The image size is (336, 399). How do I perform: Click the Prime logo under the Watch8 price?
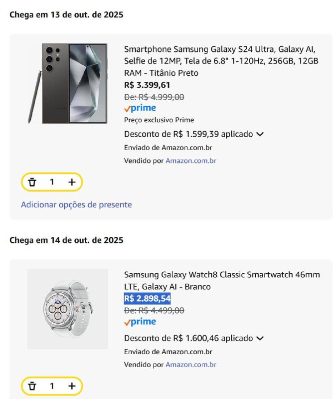[140, 322]
